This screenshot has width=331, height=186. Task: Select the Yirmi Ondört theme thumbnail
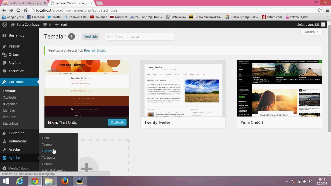click(x=279, y=88)
